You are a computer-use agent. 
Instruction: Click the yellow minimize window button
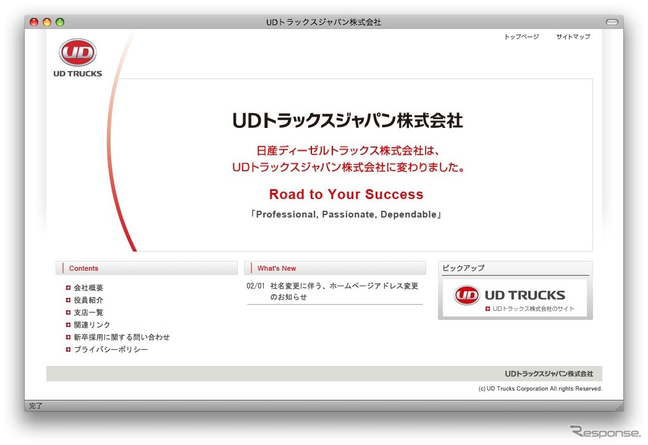[47, 22]
